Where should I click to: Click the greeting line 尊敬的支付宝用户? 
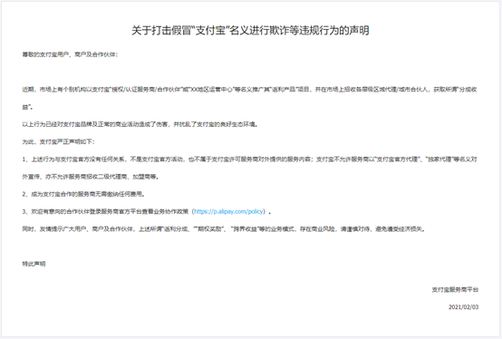[x=70, y=54]
